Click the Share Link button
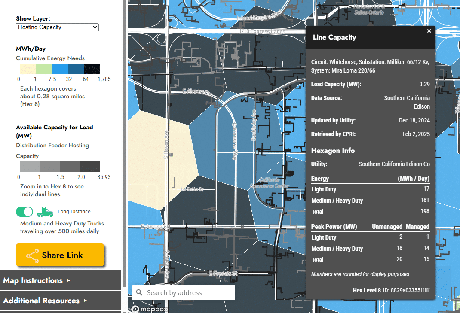The height and width of the screenshot is (313, 460). click(x=60, y=255)
